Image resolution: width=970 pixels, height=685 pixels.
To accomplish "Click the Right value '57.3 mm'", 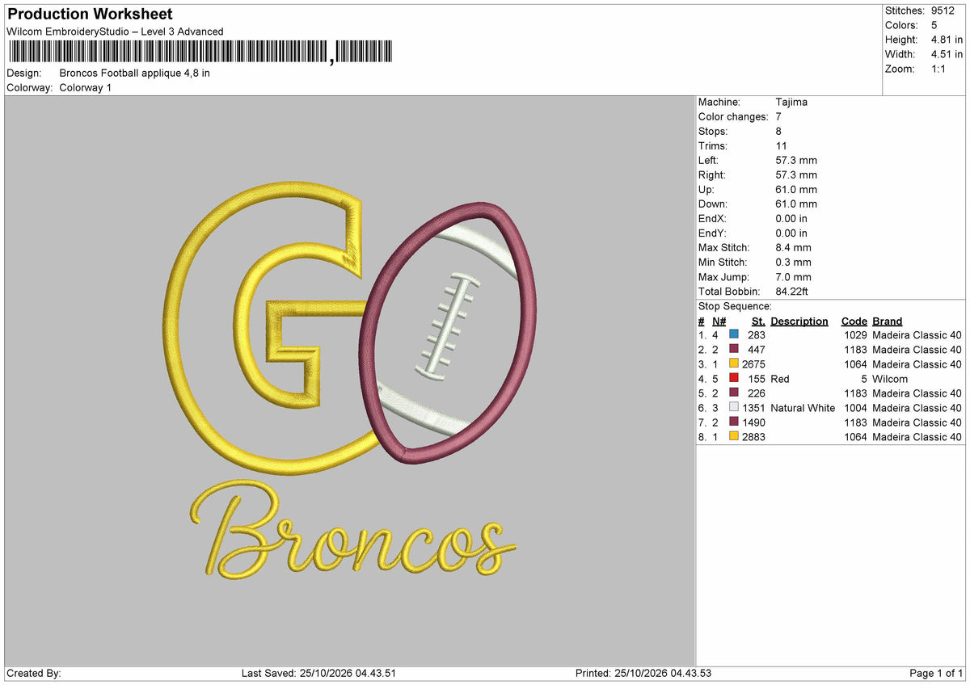I will [796, 175].
